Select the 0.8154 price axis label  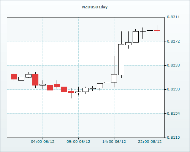coord(173,113)
